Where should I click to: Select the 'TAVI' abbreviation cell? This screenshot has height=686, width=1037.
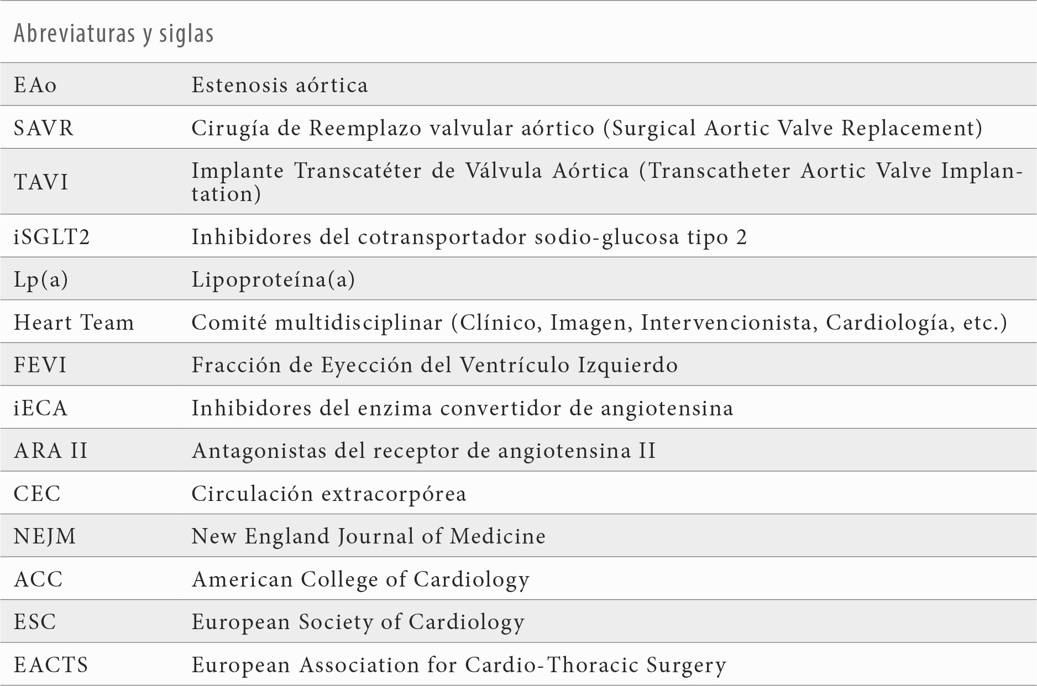(x=41, y=182)
